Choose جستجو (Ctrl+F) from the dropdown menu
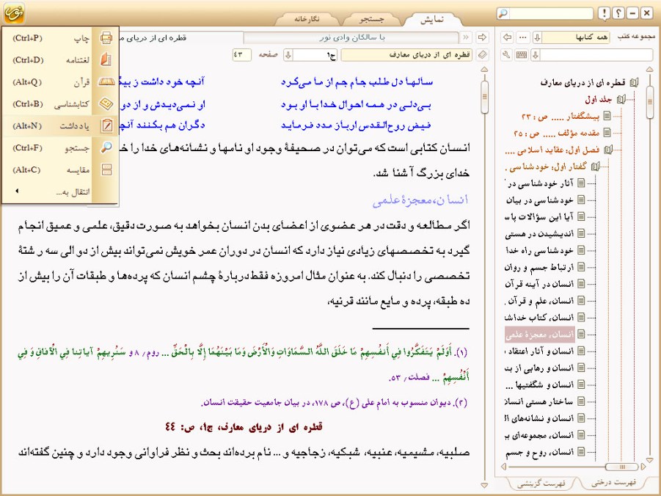Screen dimensions: 661x496 [60, 147]
